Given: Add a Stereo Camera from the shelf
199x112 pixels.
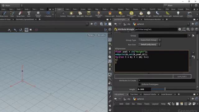Looking at the screenshot, I should 190,14.
